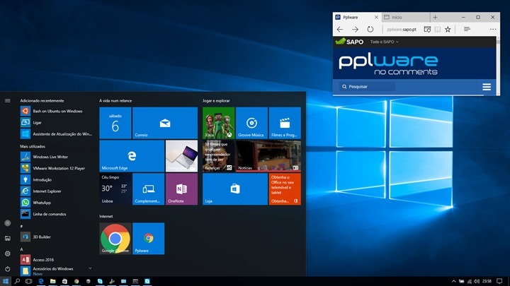Open the Finanças live tile
510x286 pixels.
click(x=218, y=156)
